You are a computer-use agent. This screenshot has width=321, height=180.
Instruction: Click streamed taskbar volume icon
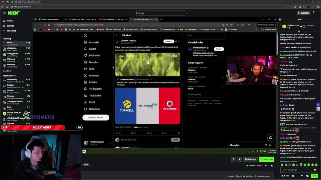(x=265, y=151)
